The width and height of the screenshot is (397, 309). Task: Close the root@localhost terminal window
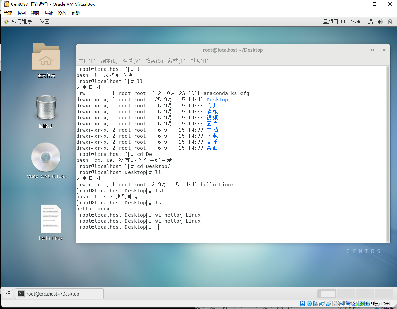[384, 50]
